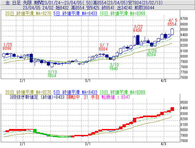
Task: Click the 5日 終値平滑 MA=8433 label in upper chart
Action: (x=75, y=13)
